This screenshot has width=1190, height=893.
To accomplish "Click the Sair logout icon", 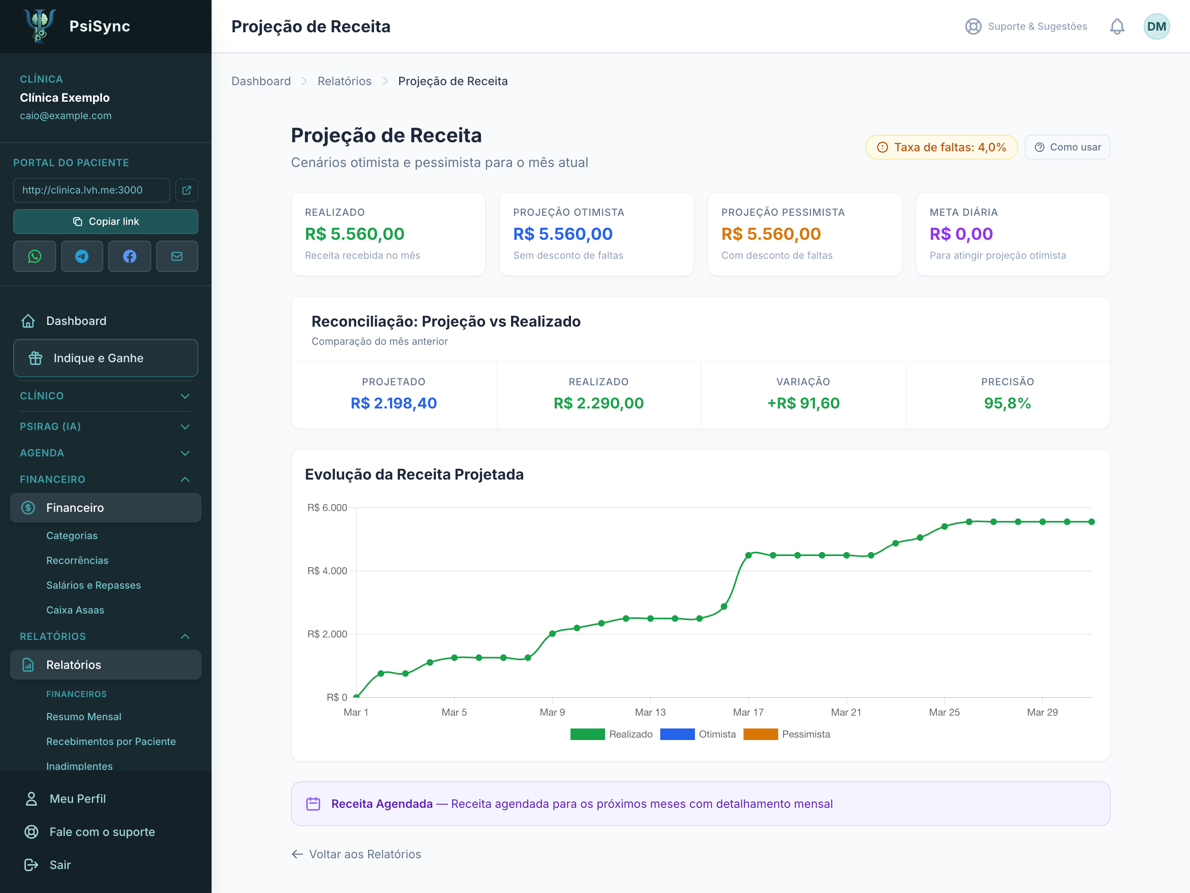I will click(x=31, y=864).
